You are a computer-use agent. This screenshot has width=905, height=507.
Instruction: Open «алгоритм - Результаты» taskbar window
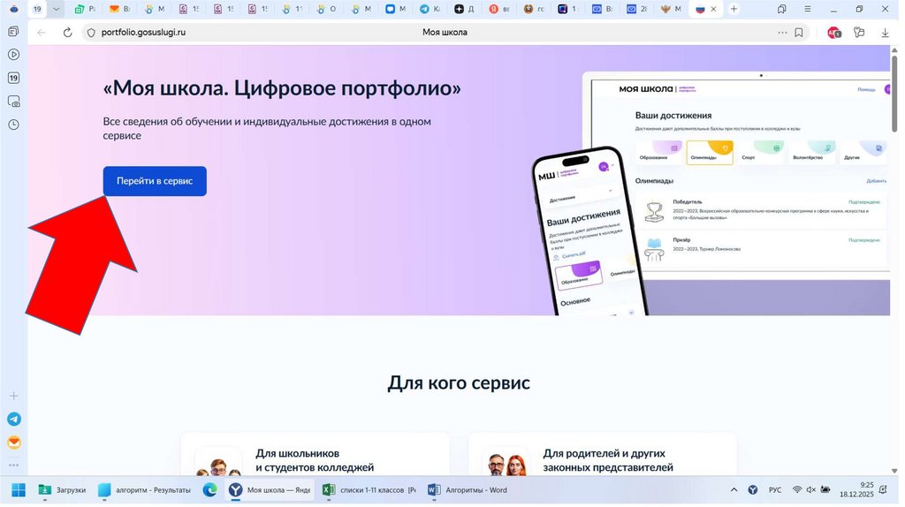(145, 490)
